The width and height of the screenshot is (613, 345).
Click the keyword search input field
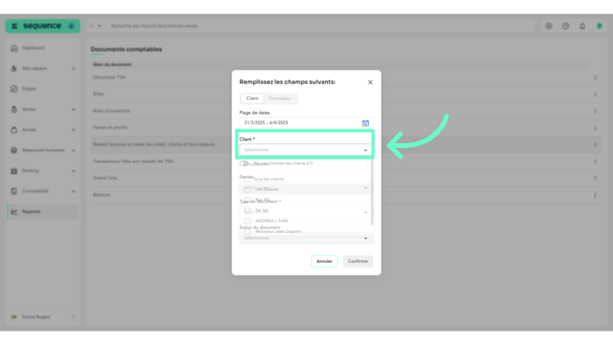(321, 26)
